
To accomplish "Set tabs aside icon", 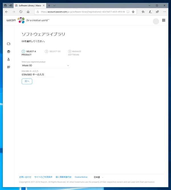I will pyautogui.click(x=11, y=5).
